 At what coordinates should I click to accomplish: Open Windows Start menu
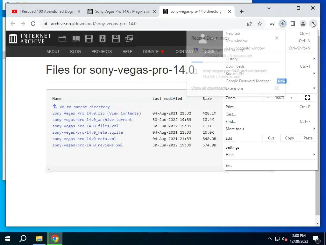tap(8, 239)
